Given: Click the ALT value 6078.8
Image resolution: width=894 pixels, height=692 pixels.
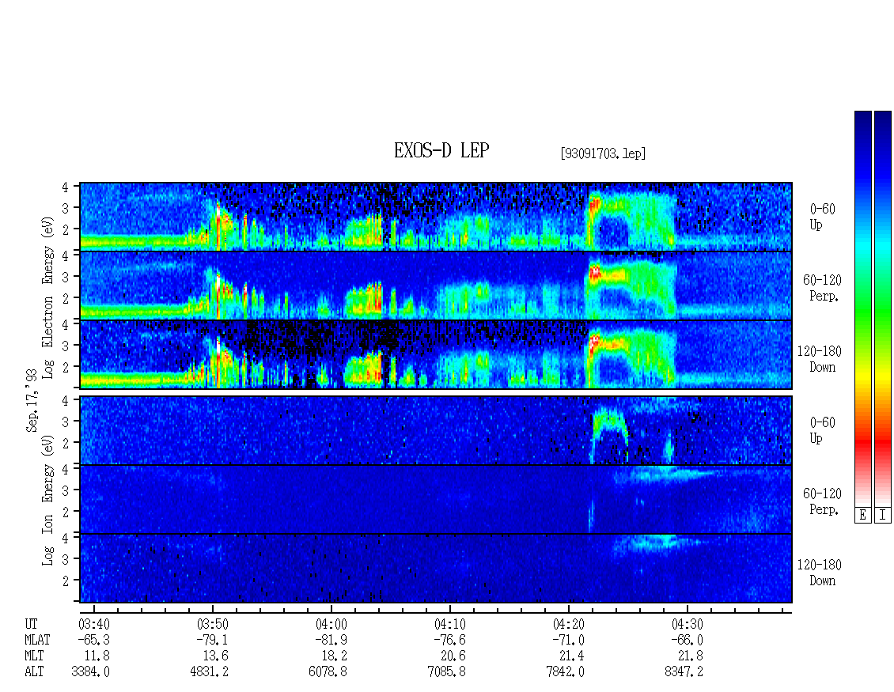Looking at the screenshot, I should coord(328,672).
